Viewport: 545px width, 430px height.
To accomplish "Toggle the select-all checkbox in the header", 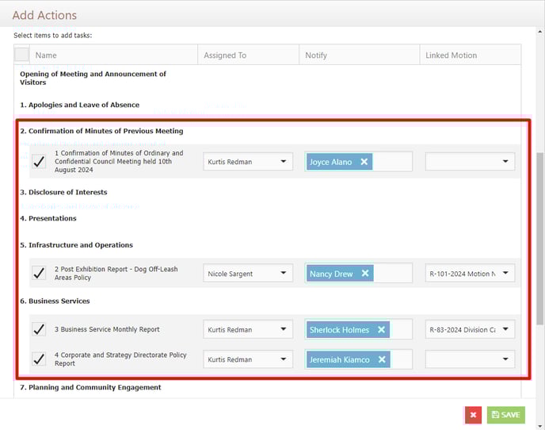I will [21, 54].
